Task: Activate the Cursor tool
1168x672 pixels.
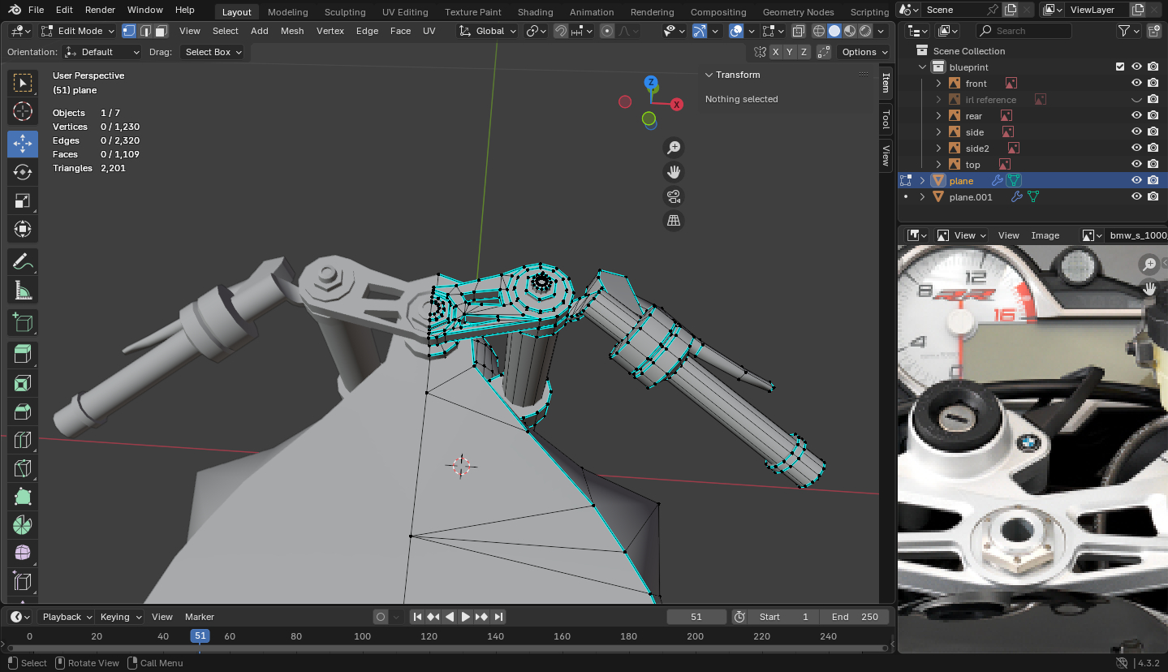Action: pos(23,112)
